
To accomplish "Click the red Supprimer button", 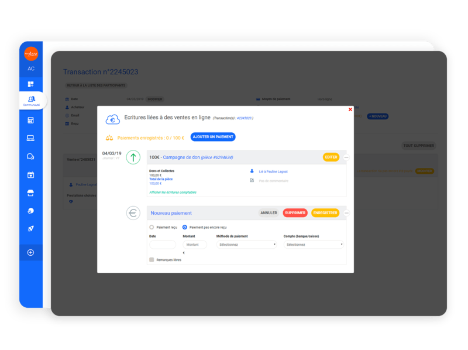I will [295, 213].
